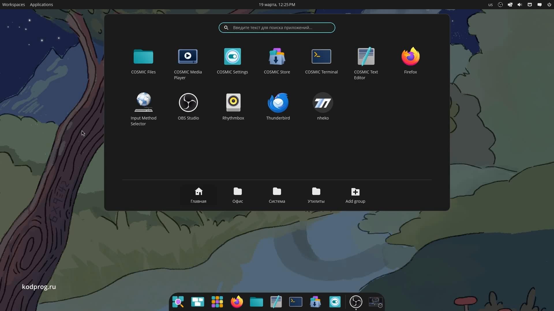This screenshot has height=311, width=554.
Task: Open COSMIC Store from the dock
Action: [x=315, y=302]
